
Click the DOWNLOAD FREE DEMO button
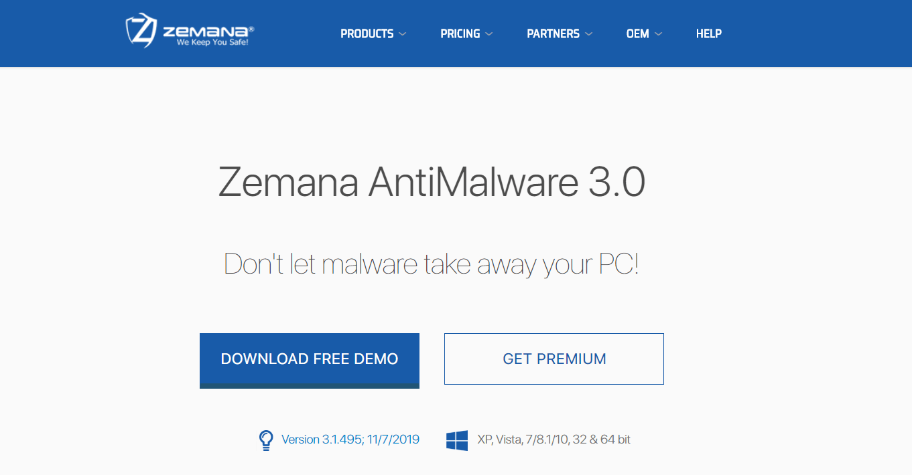(309, 359)
